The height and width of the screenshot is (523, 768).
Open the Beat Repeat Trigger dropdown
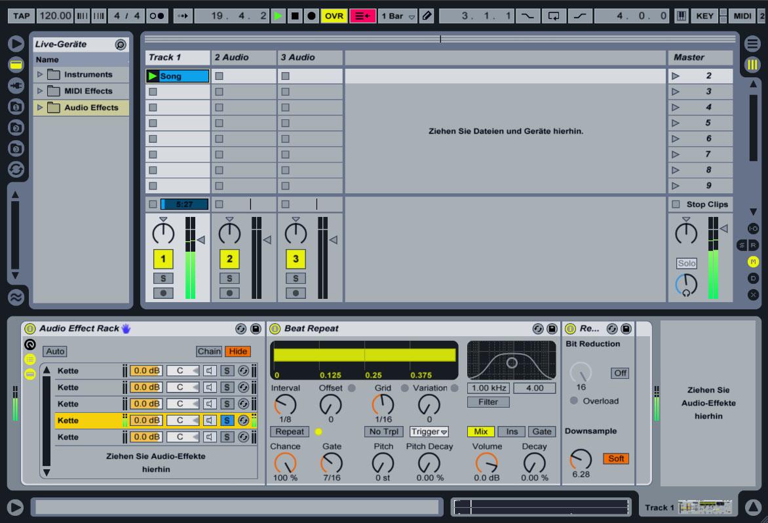pos(429,431)
